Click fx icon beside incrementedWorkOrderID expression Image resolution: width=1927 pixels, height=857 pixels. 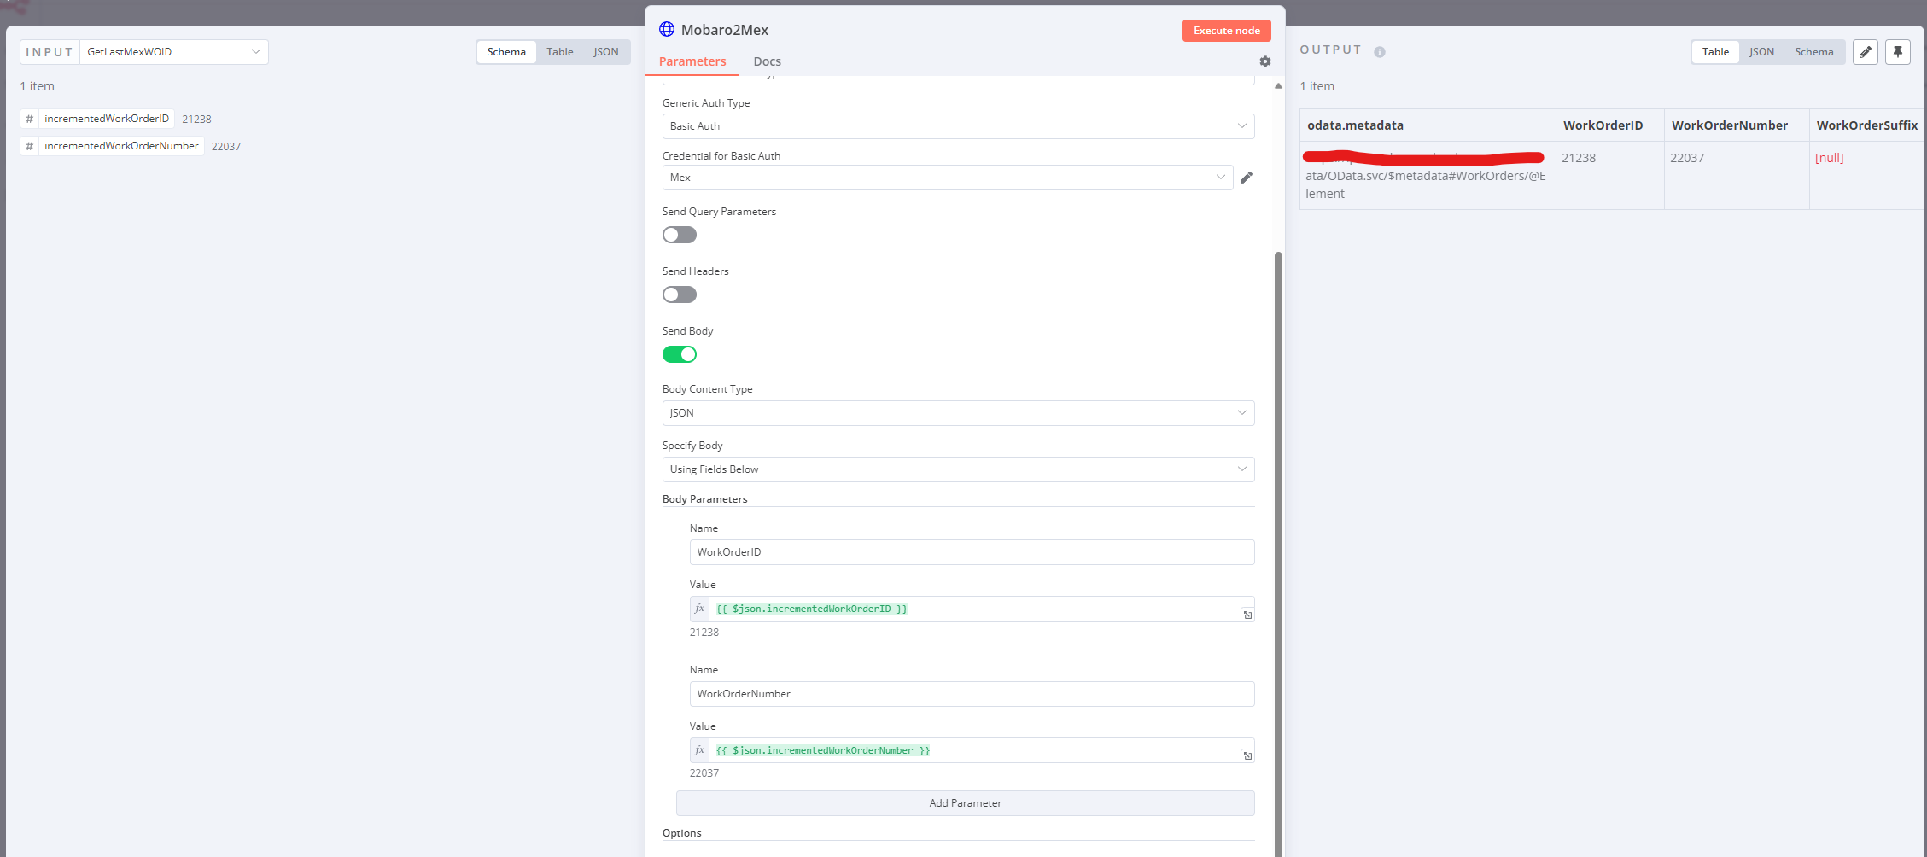pyautogui.click(x=699, y=609)
